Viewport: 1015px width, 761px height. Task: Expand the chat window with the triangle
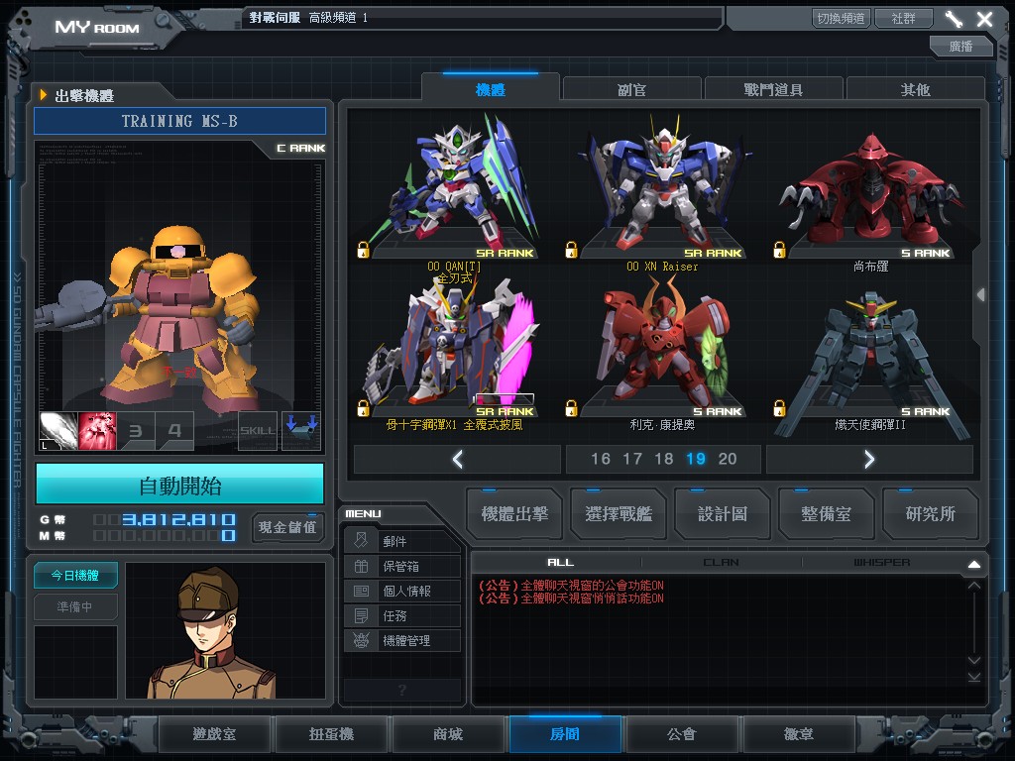(974, 564)
